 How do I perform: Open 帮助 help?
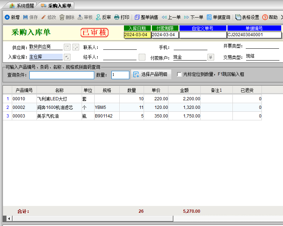tap(270, 17)
